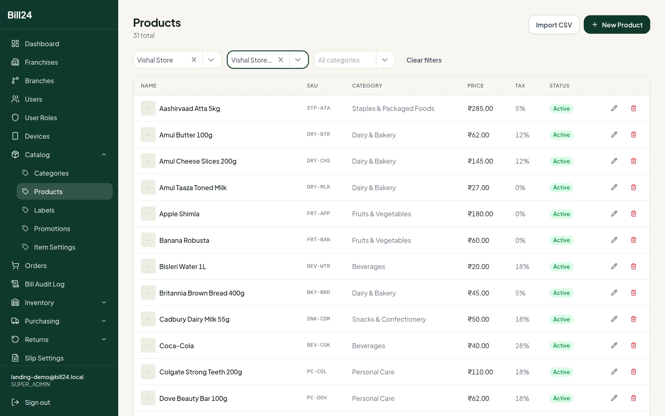Open User Roles page
This screenshot has height=416, width=665.
click(x=59, y=118)
